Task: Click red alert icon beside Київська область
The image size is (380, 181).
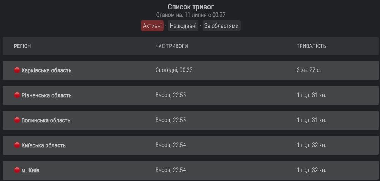Action: click(x=17, y=145)
